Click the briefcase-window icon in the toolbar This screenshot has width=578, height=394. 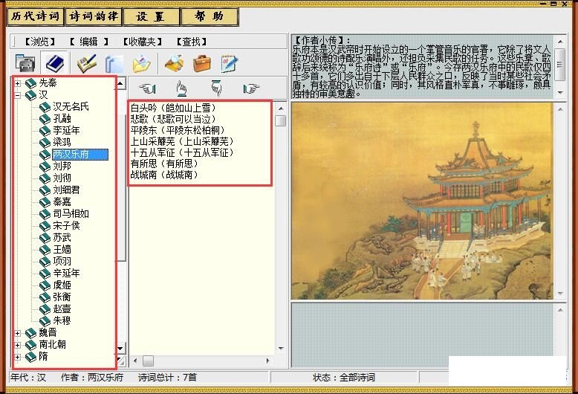pos(25,63)
